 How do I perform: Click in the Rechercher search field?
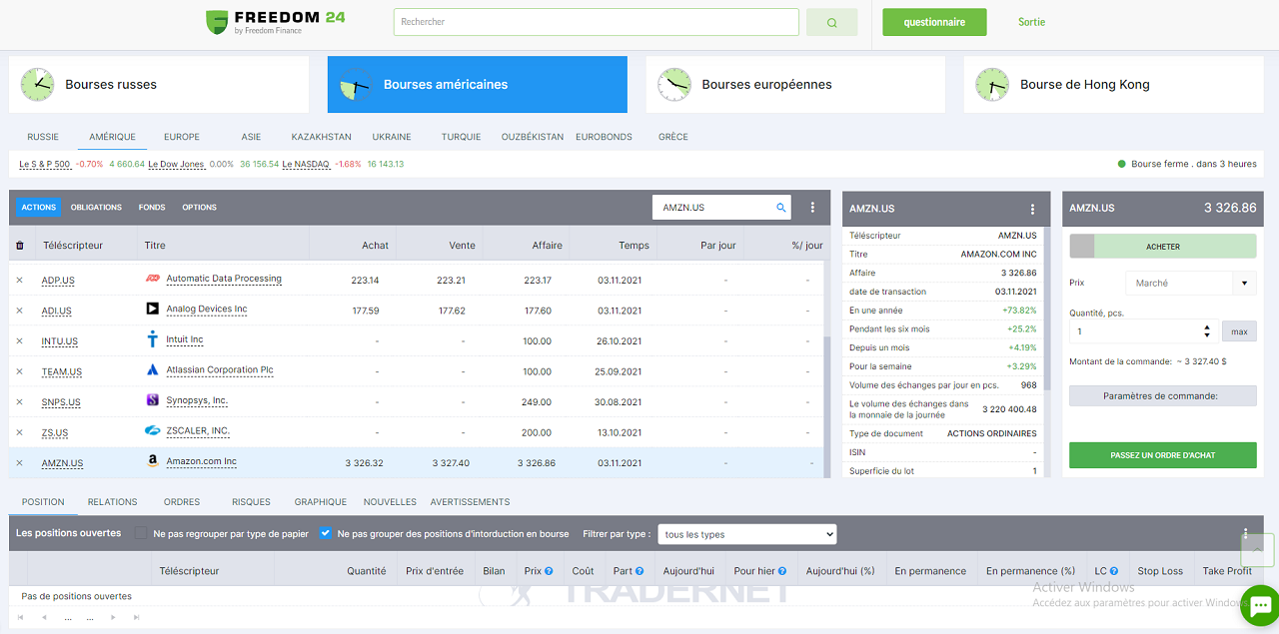(x=597, y=22)
